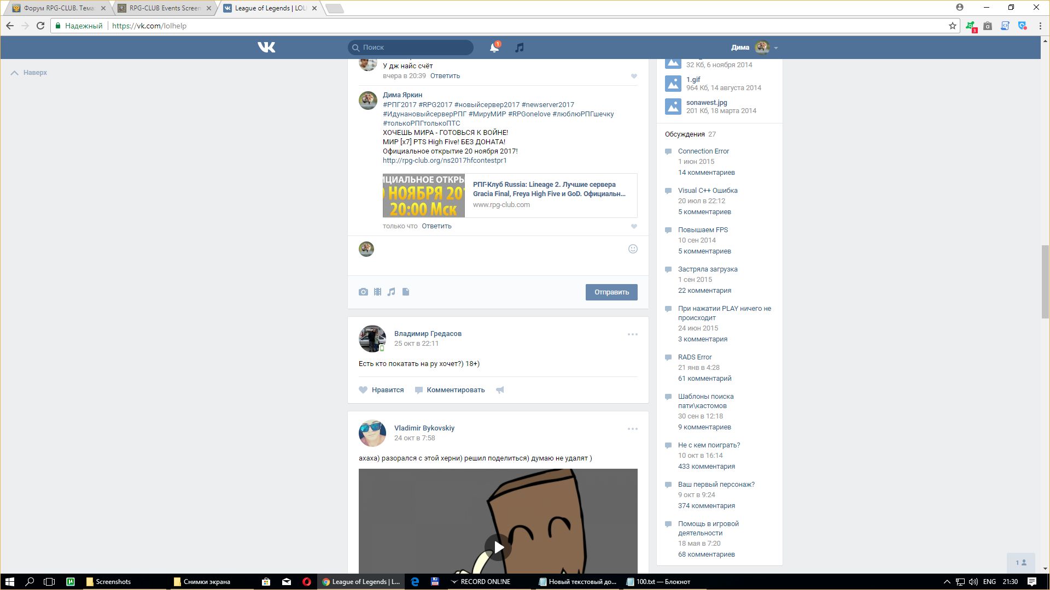
Task: Click the VK logo home icon
Action: tap(266, 48)
